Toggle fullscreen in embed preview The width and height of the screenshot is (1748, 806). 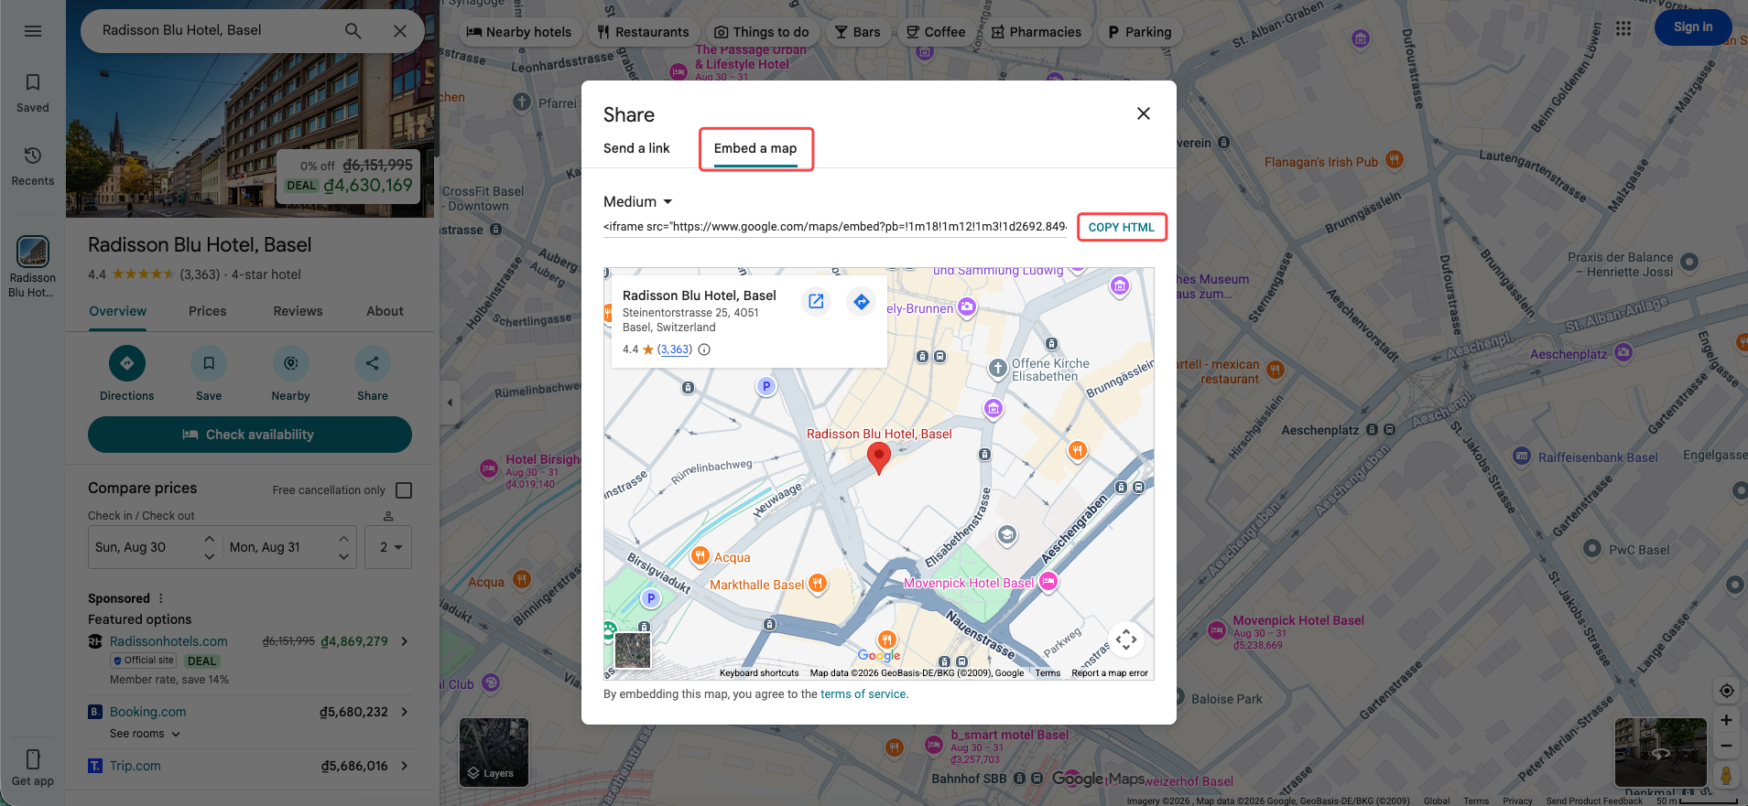click(1126, 639)
